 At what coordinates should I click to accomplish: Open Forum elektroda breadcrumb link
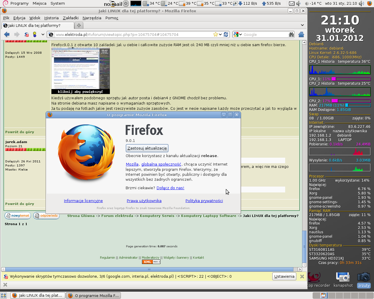(x=117, y=216)
